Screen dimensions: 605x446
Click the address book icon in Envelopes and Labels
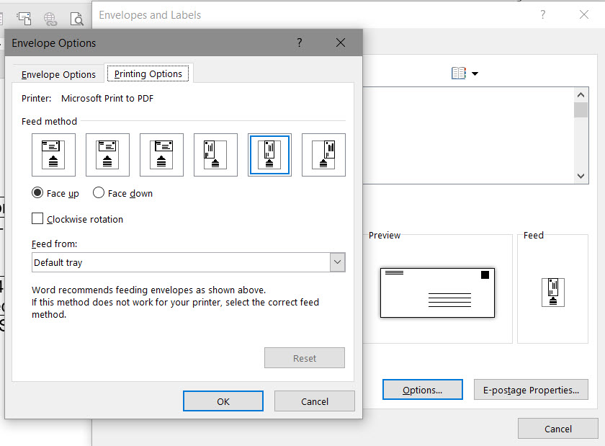click(x=459, y=73)
